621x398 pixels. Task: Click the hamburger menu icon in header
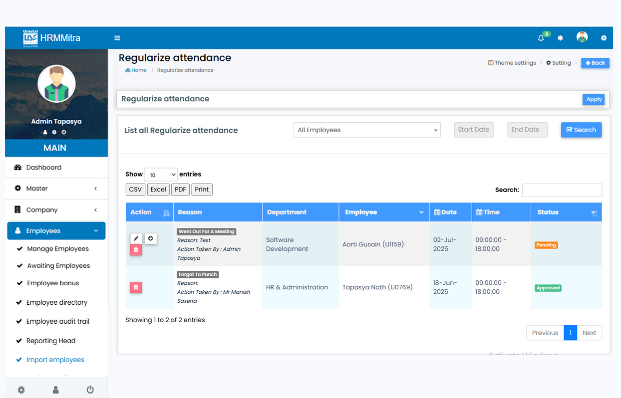pos(117,38)
